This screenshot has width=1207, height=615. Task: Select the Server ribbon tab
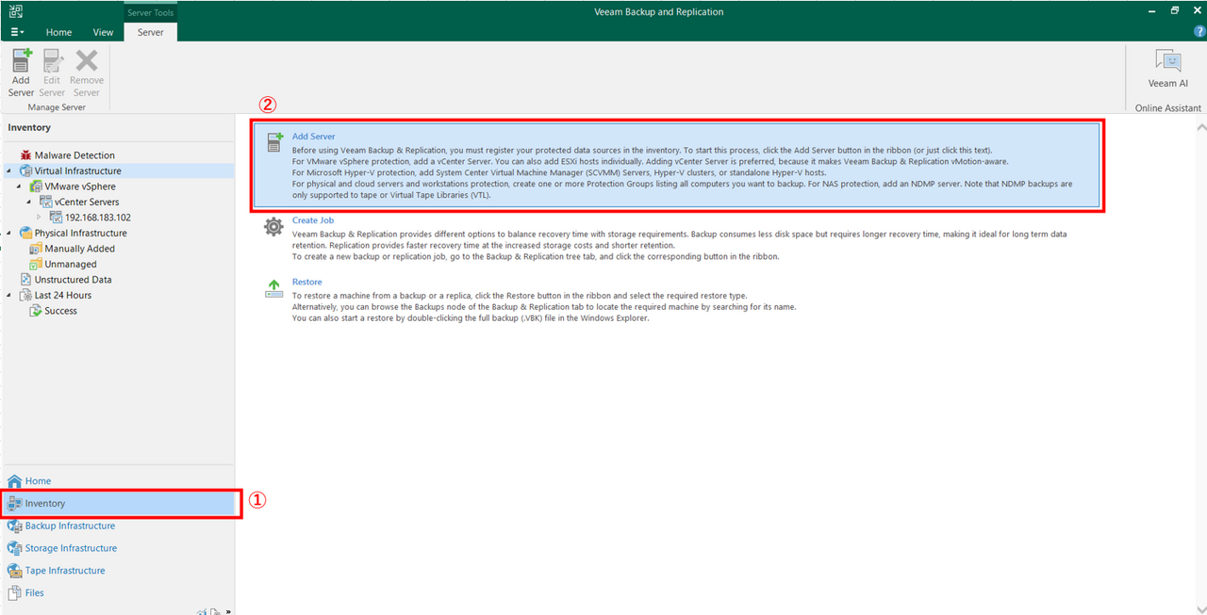coord(150,32)
